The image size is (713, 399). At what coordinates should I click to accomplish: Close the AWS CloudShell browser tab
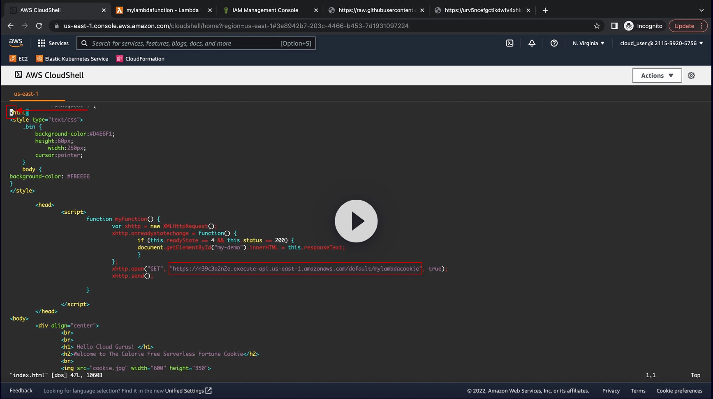pos(104,10)
